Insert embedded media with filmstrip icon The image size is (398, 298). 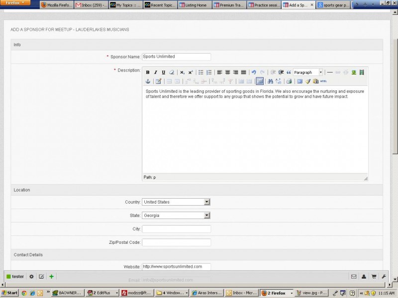[362, 73]
